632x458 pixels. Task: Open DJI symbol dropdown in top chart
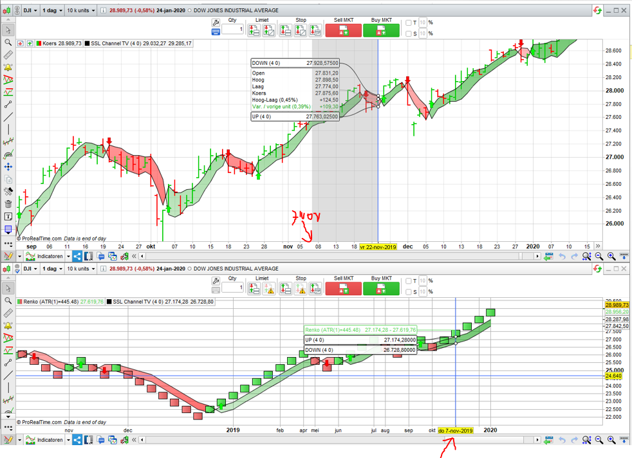pos(30,10)
